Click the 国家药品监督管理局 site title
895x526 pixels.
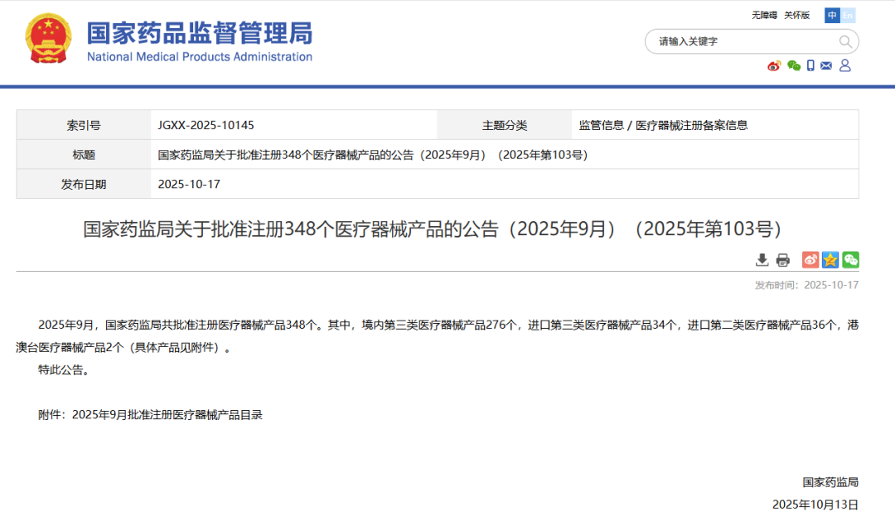pos(200,33)
